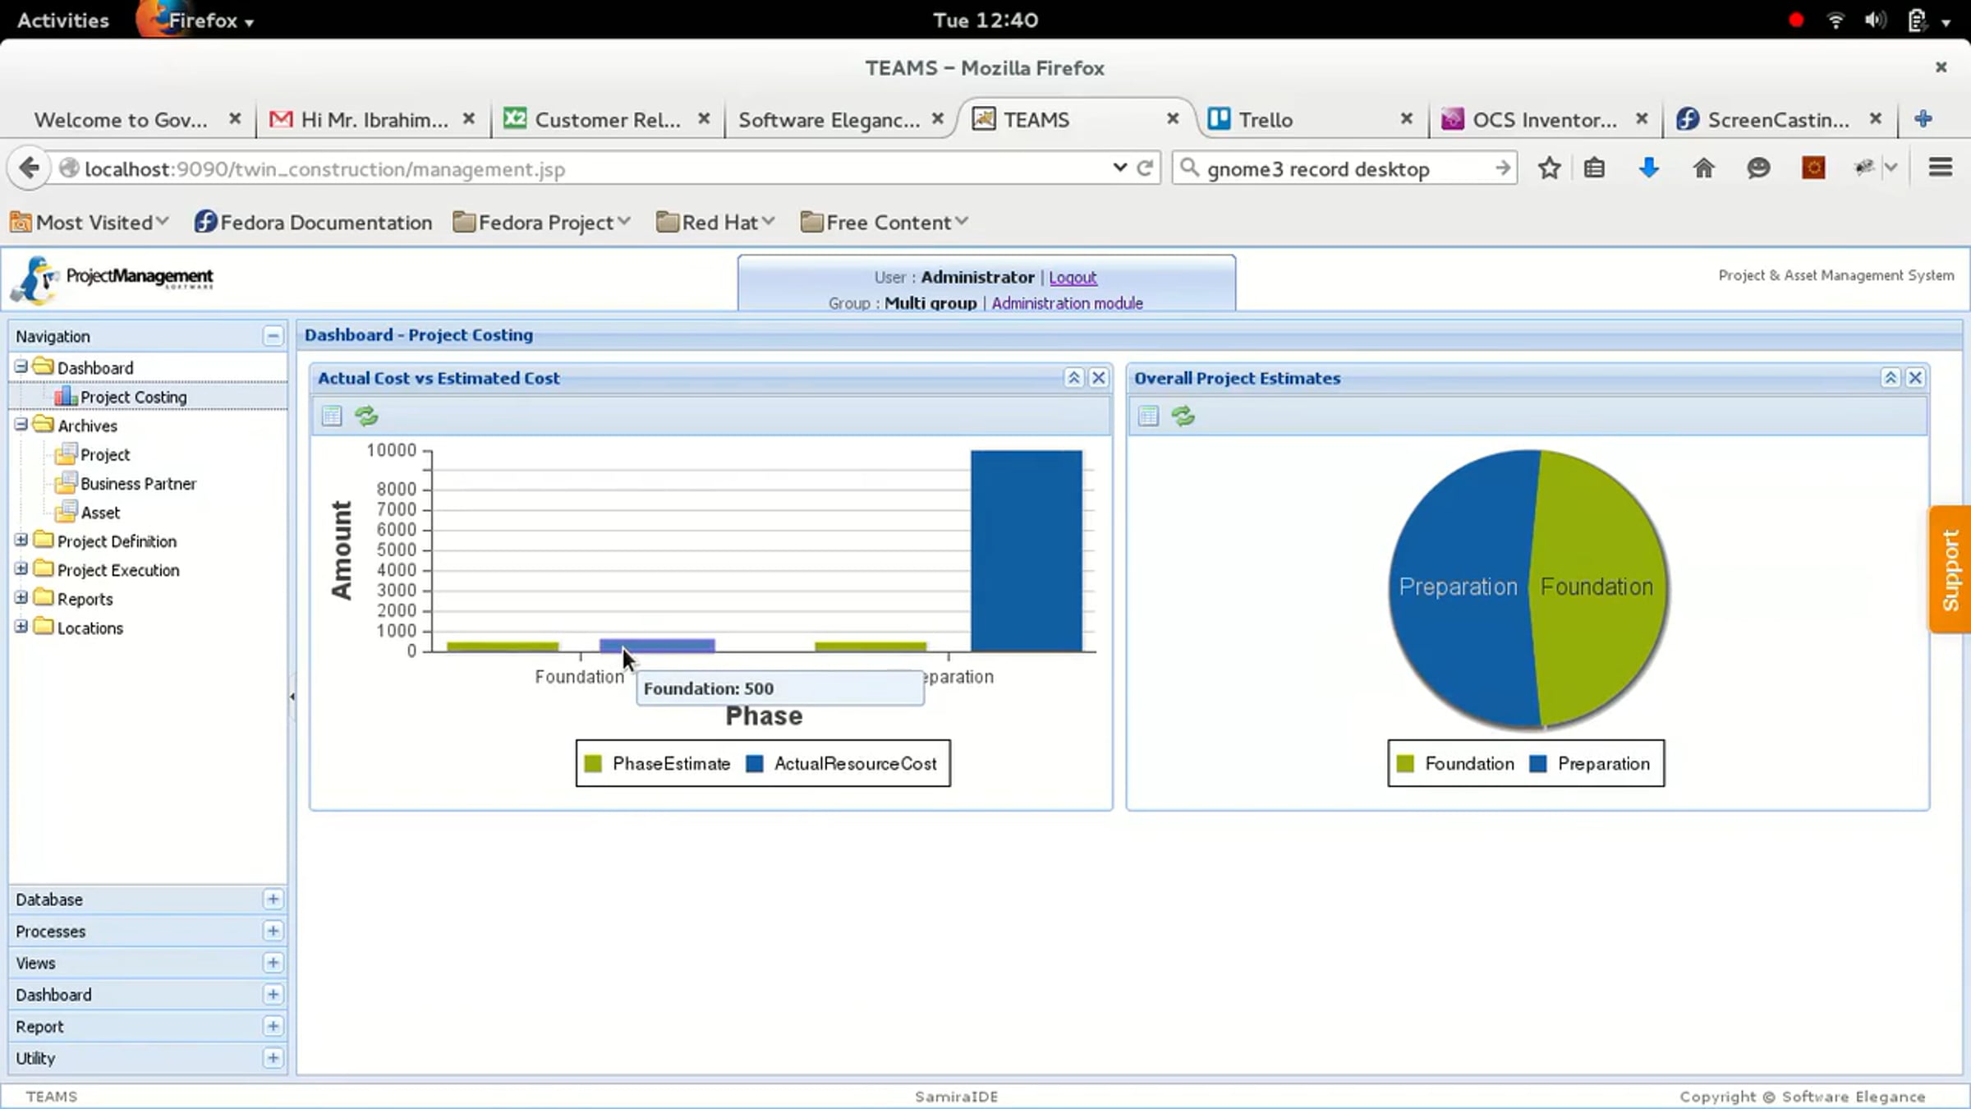The image size is (1971, 1109).
Task: Expand the Project Execution tree node
Action: [x=21, y=568]
